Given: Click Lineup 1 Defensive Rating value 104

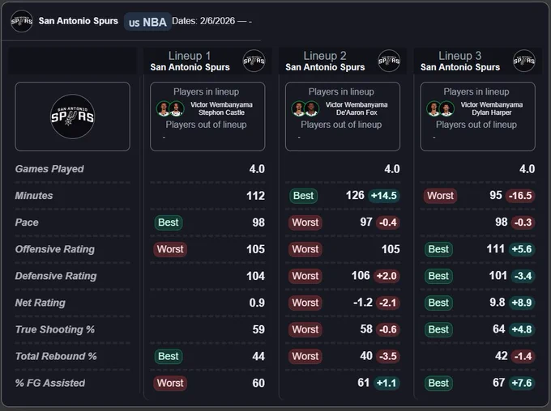Looking at the screenshot, I should [x=255, y=276].
